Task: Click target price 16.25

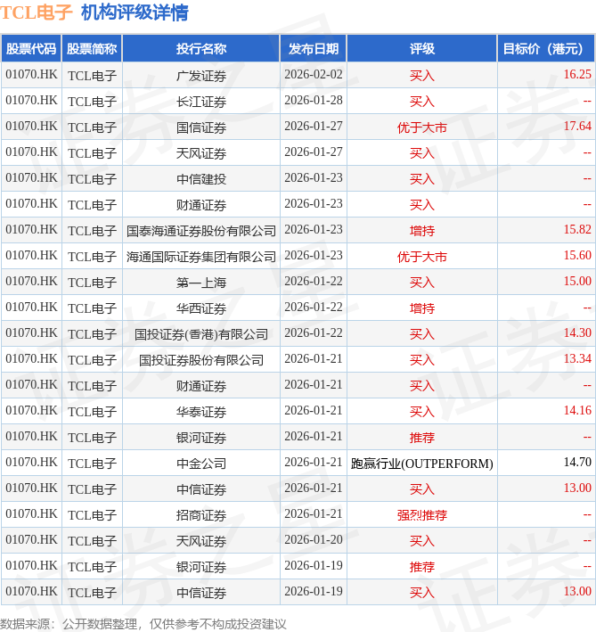Action: (x=577, y=74)
